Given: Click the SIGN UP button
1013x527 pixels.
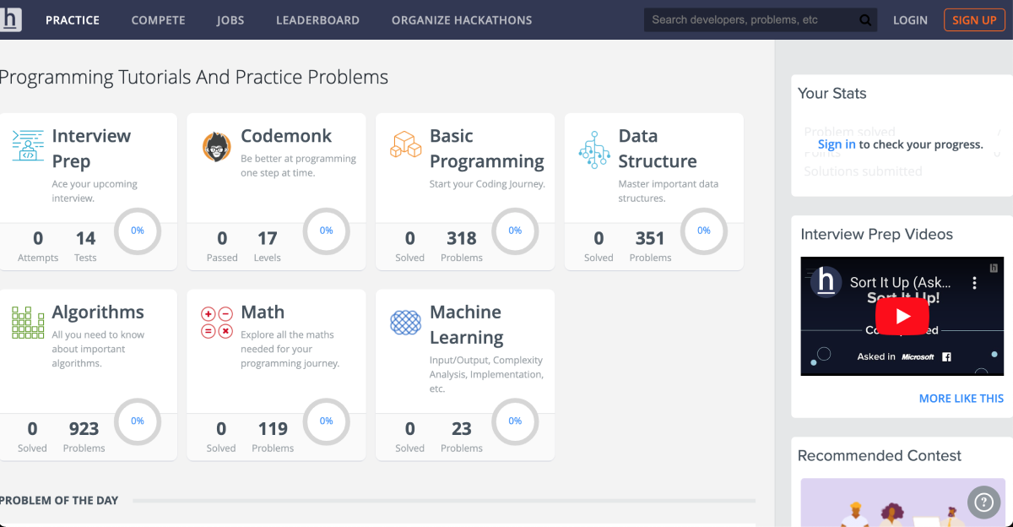Looking at the screenshot, I should (x=974, y=19).
